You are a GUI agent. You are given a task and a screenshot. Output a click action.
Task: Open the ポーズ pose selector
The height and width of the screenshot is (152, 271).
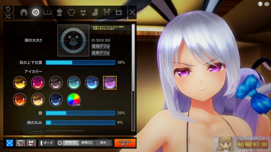[47, 143]
